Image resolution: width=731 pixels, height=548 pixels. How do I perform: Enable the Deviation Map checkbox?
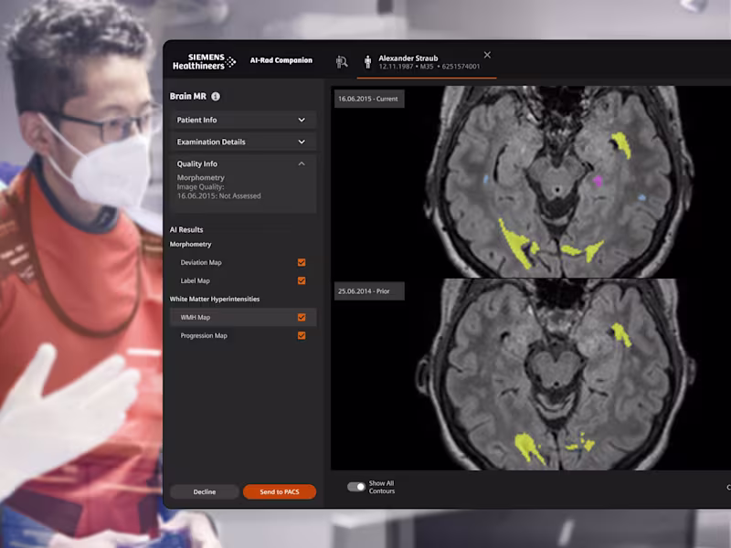click(302, 262)
